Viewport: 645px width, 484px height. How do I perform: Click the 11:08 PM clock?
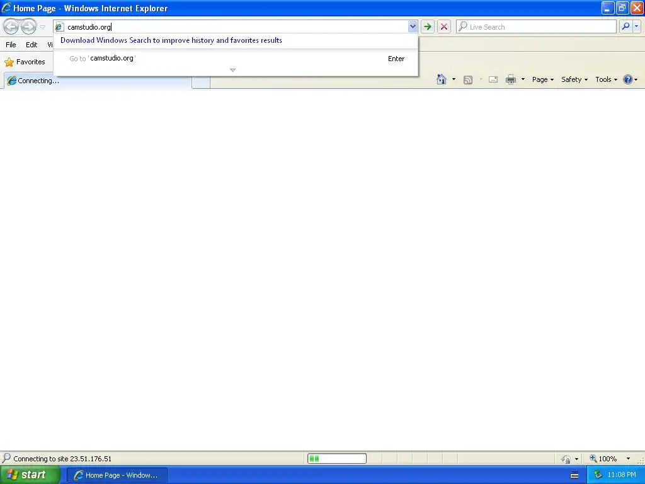tap(622, 475)
